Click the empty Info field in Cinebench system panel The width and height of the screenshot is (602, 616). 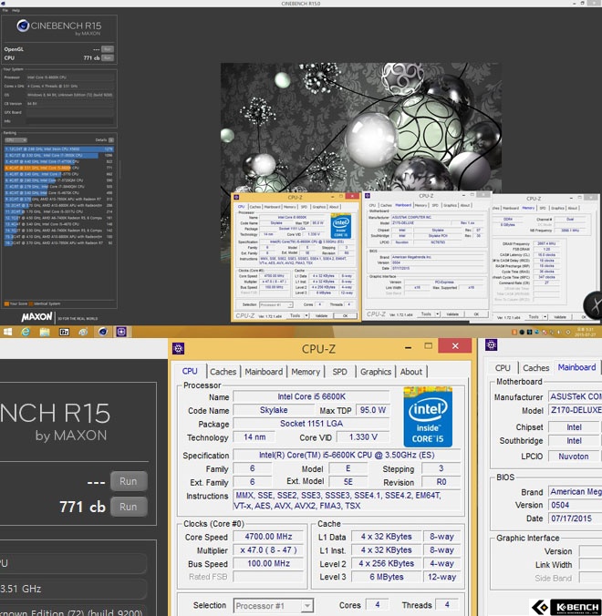[70, 121]
